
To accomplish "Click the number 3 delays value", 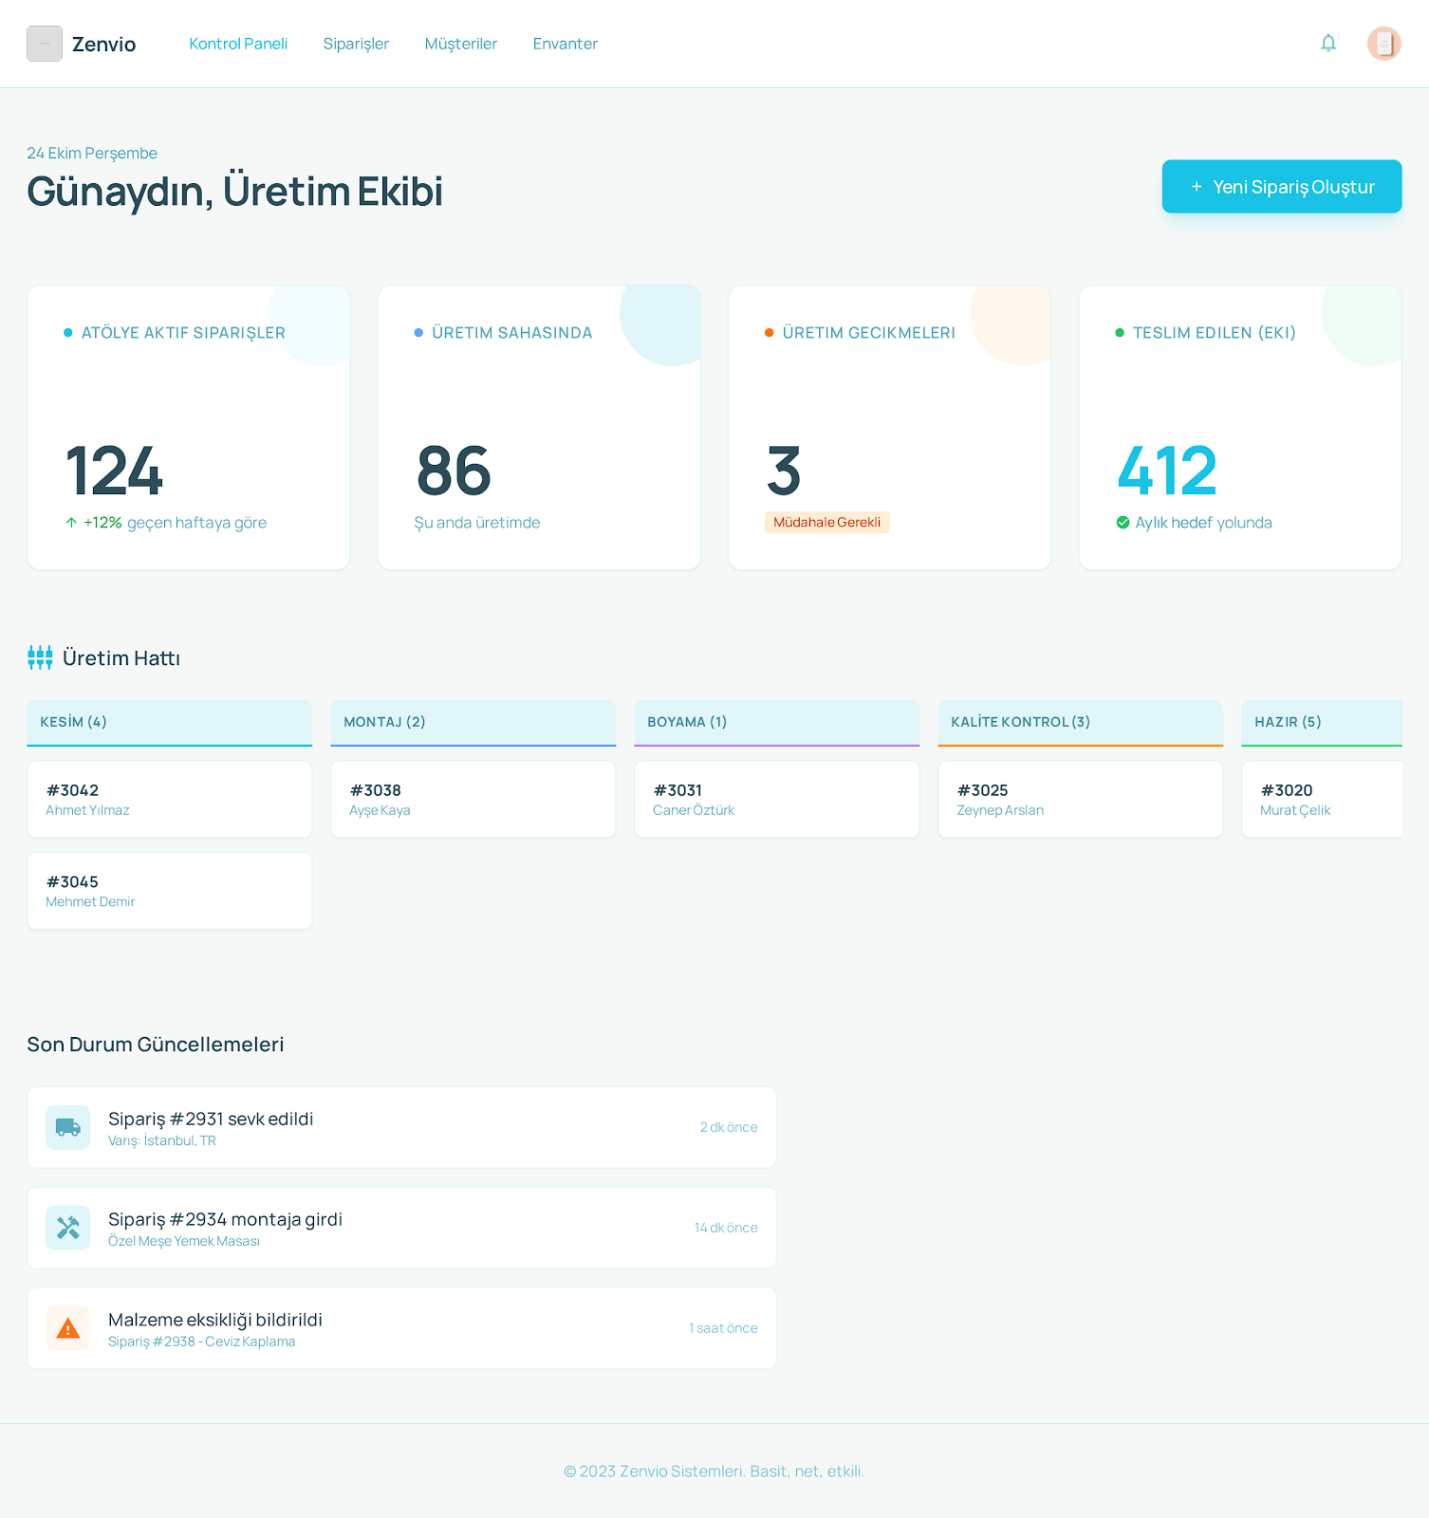I will (x=784, y=472).
